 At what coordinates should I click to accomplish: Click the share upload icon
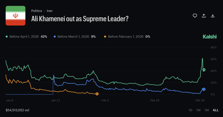204,16
